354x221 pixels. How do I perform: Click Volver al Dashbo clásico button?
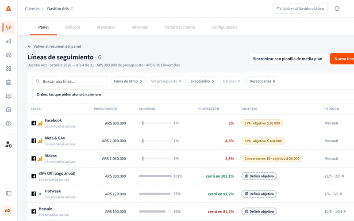[x=300, y=8]
